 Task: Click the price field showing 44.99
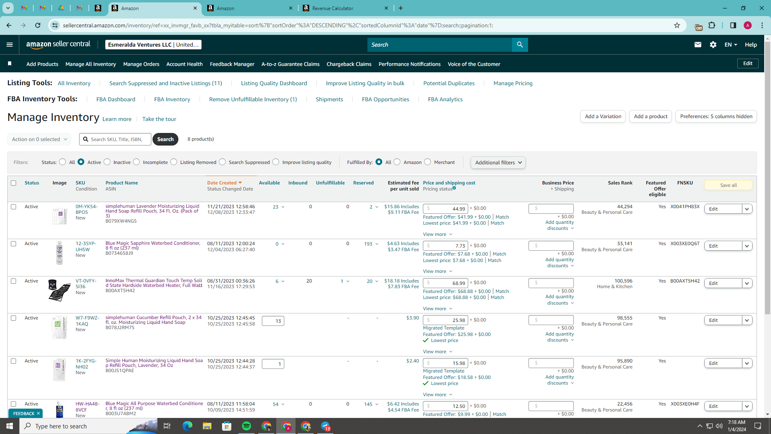pos(445,209)
